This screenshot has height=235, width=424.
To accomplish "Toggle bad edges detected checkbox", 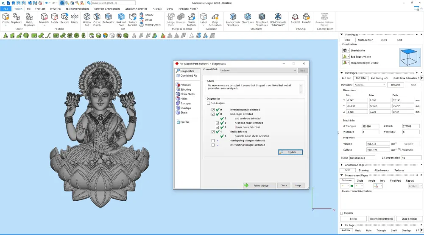I will pyautogui.click(x=213, y=114).
